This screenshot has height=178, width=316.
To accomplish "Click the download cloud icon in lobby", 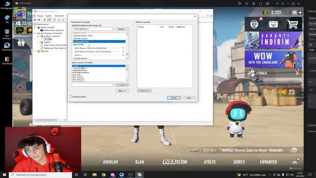I will [x=20, y=88].
